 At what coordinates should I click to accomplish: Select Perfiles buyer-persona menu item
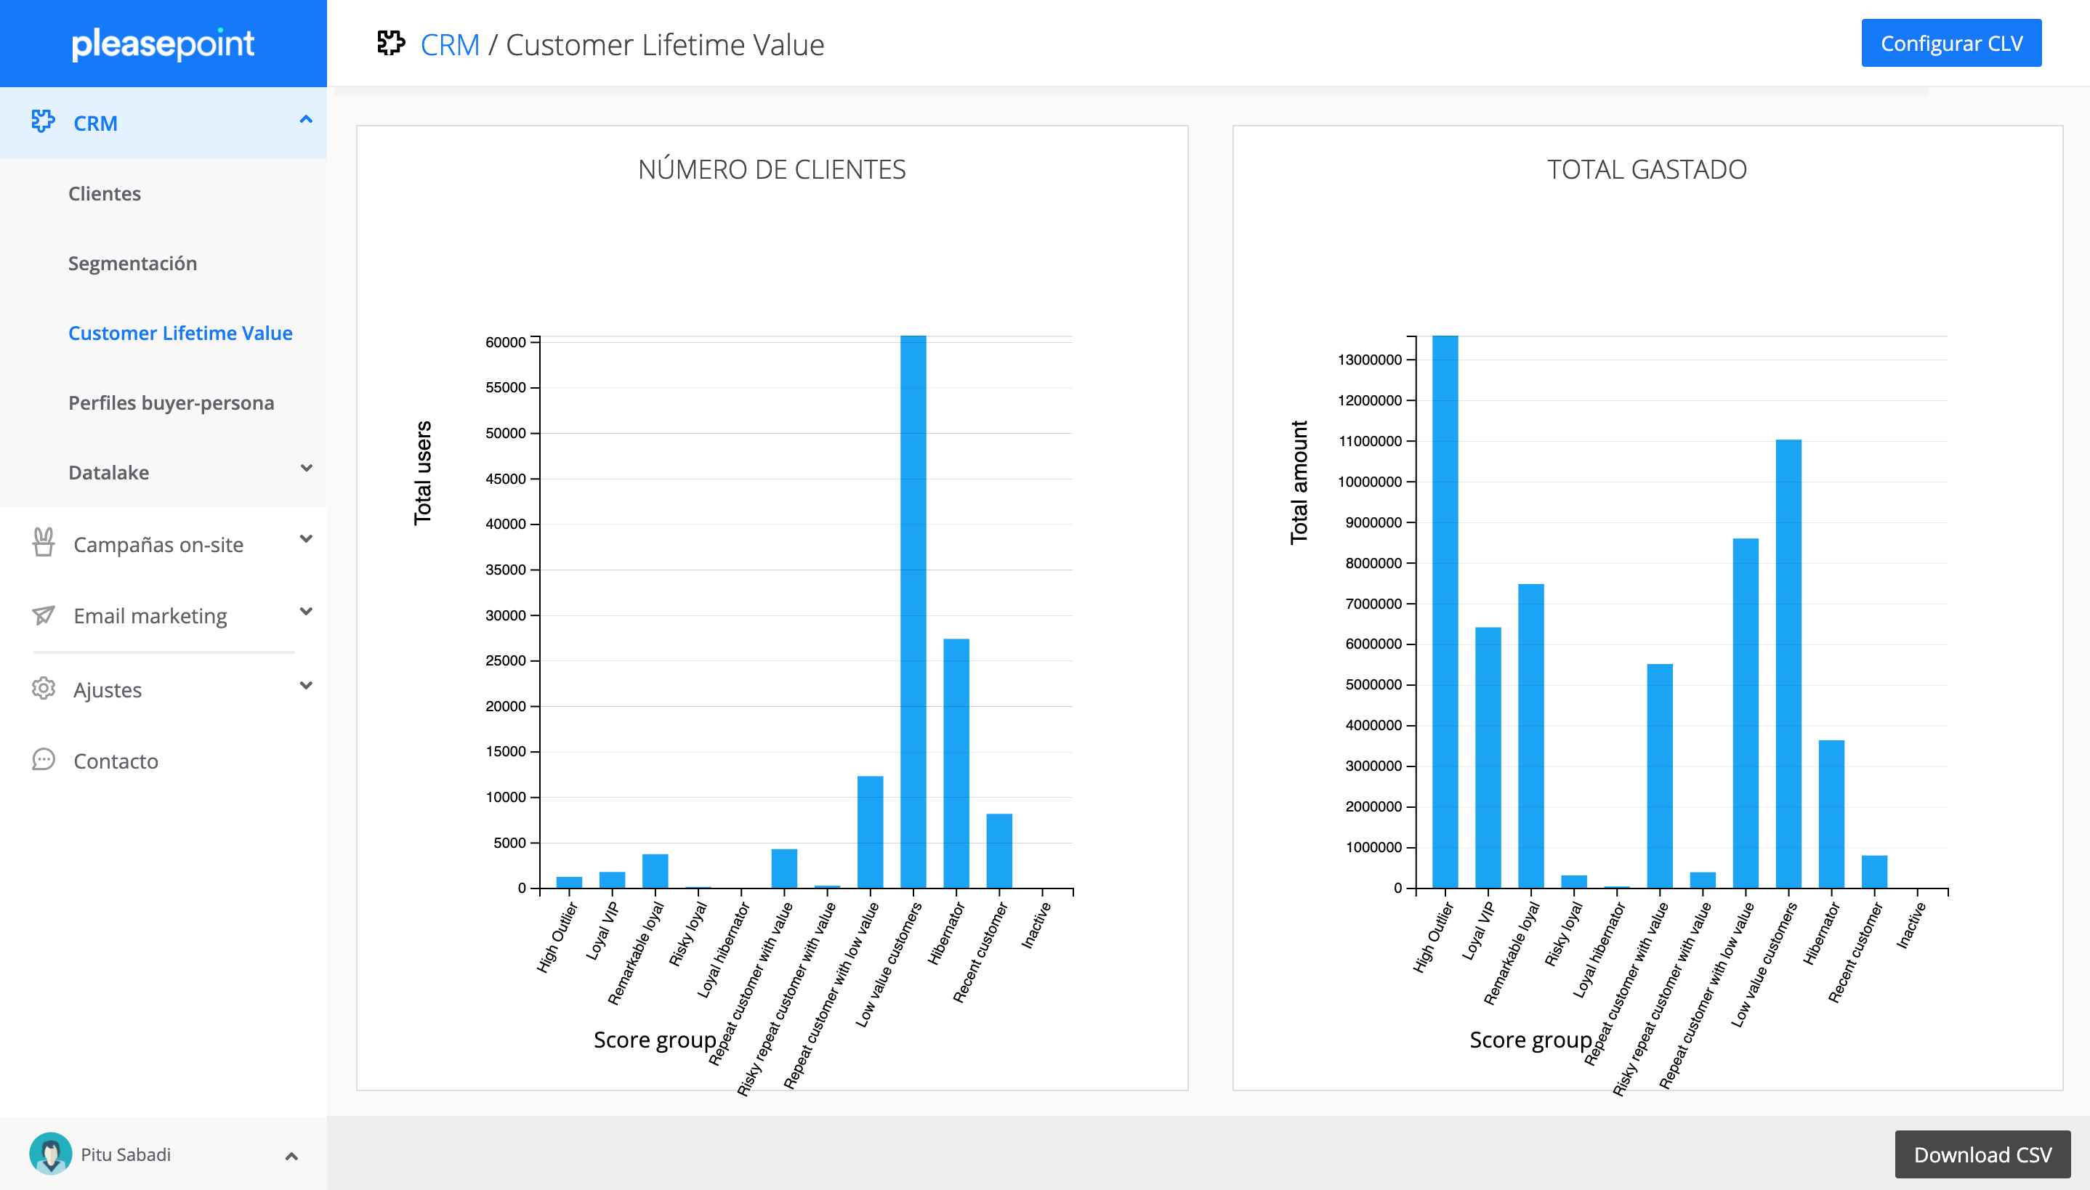(171, 403)
